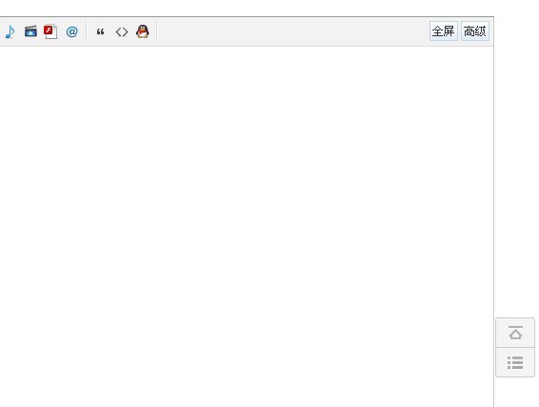
Task: Open the 高级 editor mode
Action: click(475, 31)
